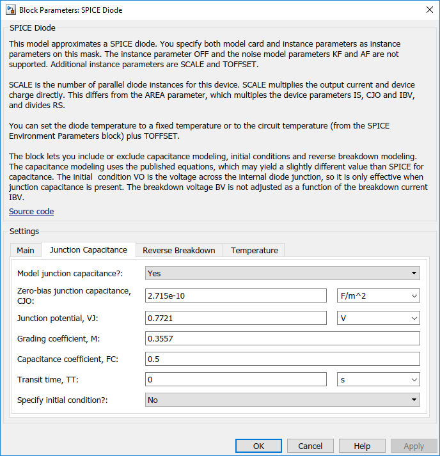Click the Simulink block icon in title bar

point(11,10)
